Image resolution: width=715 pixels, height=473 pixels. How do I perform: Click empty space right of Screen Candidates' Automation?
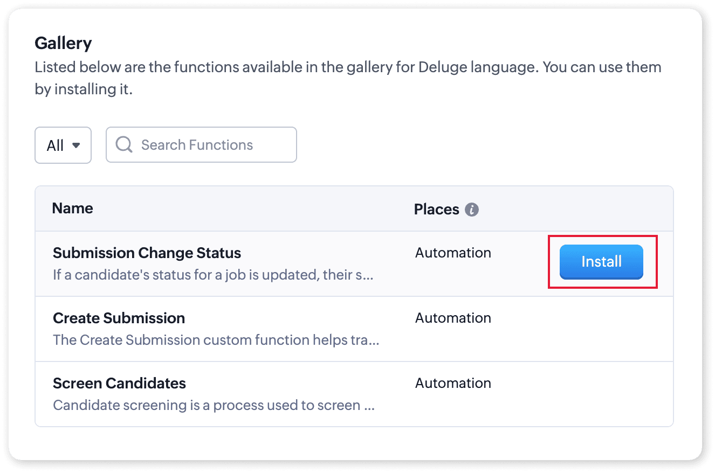point(582,393)
